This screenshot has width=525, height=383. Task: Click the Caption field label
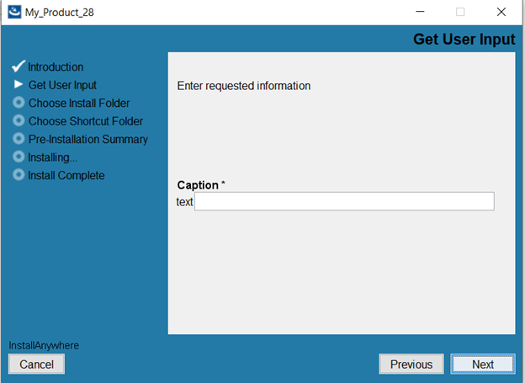[x=199, y=185]
